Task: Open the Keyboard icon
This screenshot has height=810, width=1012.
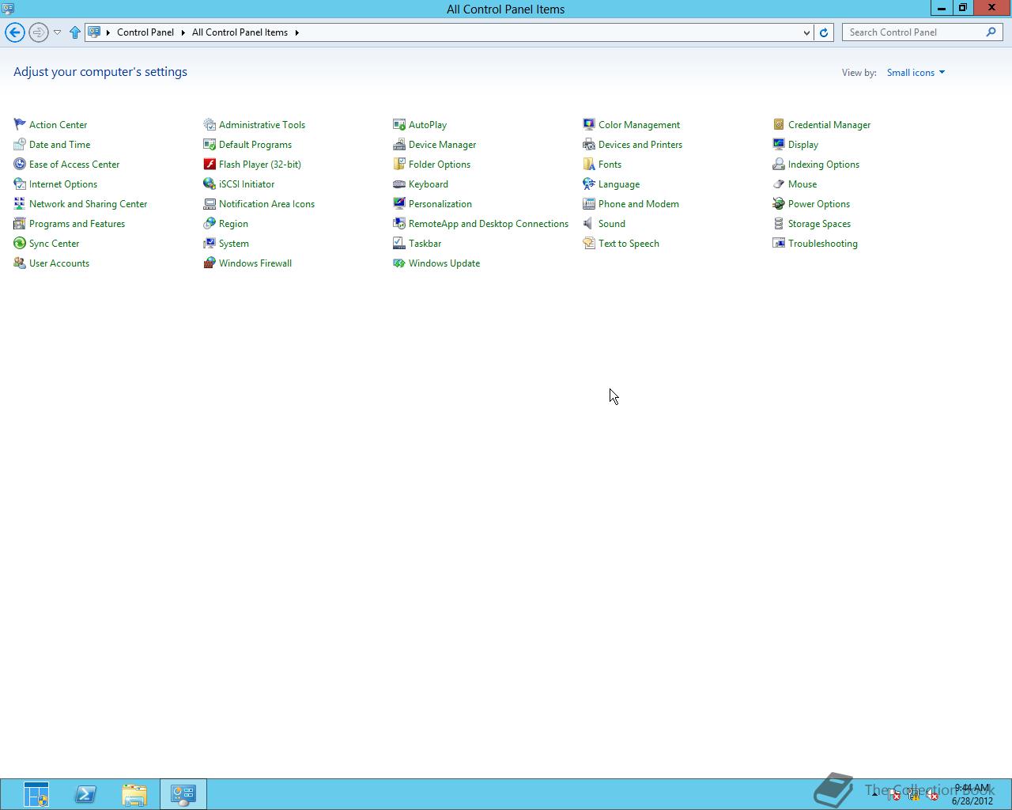Action: (399, 184)
